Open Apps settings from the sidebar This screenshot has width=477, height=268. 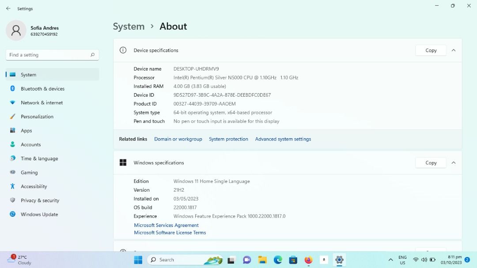[26, 130]
